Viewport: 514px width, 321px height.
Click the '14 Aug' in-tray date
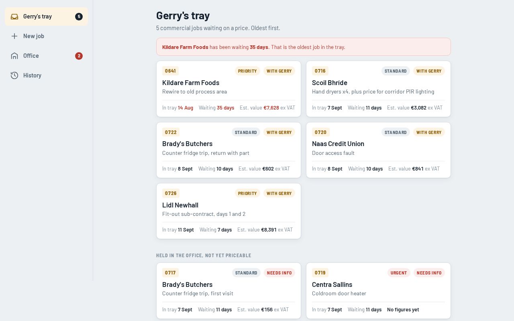[186, 108]
